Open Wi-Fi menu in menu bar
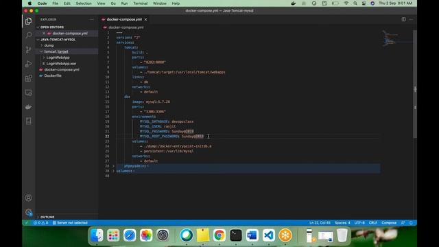This screenshot has width=439, height=247. 346,3
